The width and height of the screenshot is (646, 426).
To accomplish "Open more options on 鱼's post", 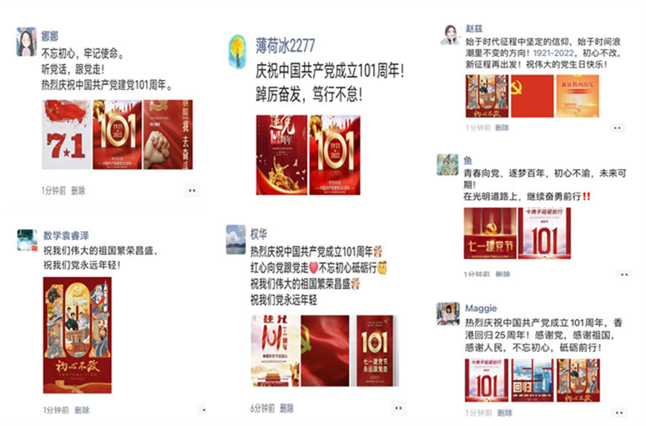I will 623,274.
